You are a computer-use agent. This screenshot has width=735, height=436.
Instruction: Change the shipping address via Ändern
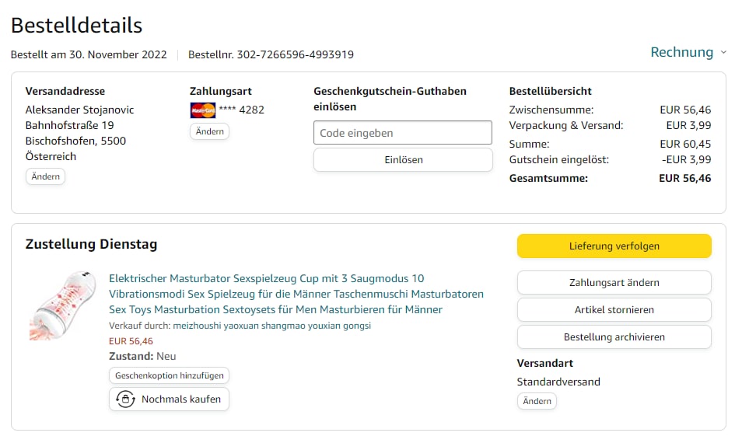pos(46,176)
